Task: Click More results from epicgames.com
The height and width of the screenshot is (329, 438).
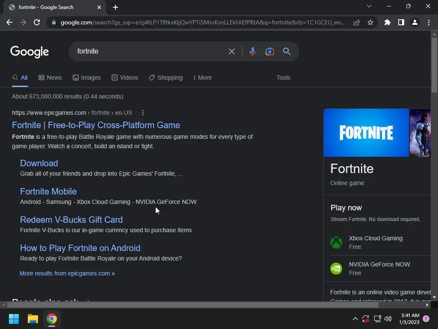Action: point(67,273)
